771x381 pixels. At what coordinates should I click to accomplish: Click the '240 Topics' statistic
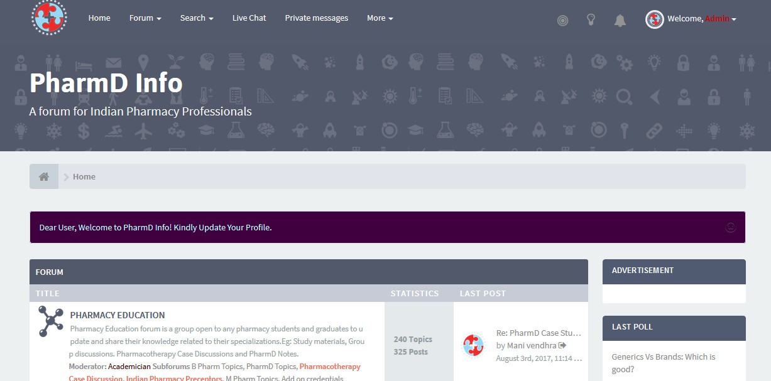pos(413,340)
